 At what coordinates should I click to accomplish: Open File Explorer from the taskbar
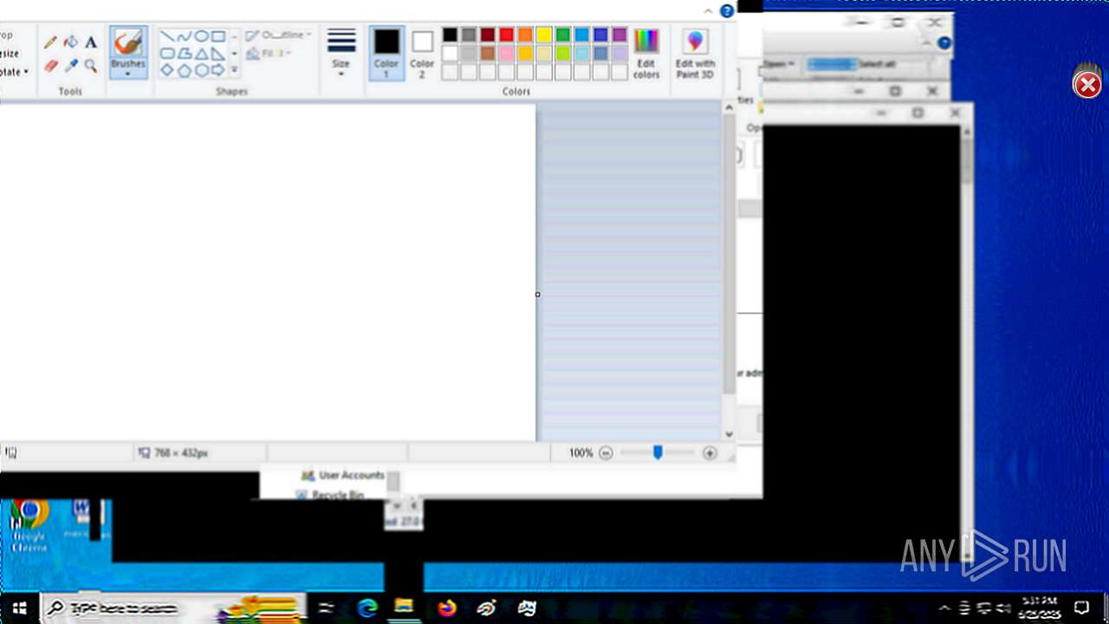click(x=405, y=608)
